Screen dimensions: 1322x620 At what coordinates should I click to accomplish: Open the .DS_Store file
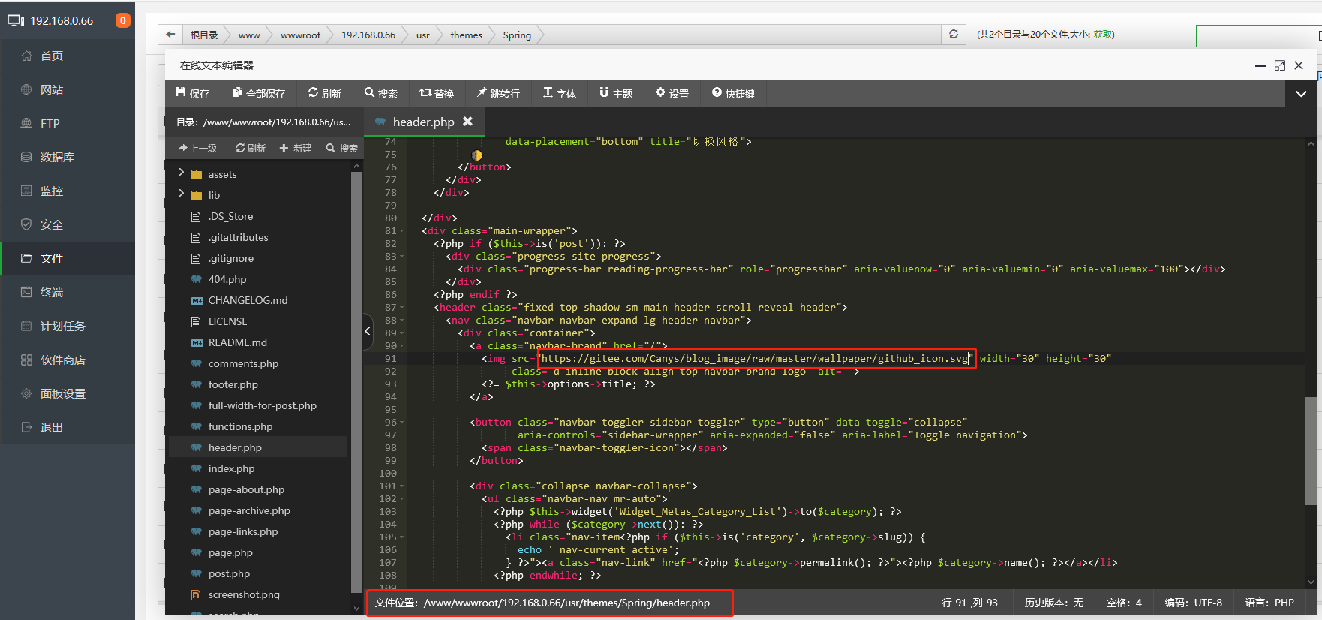pos(230,216)
